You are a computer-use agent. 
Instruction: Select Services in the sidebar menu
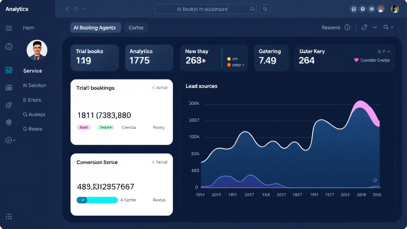coord(33,71)
